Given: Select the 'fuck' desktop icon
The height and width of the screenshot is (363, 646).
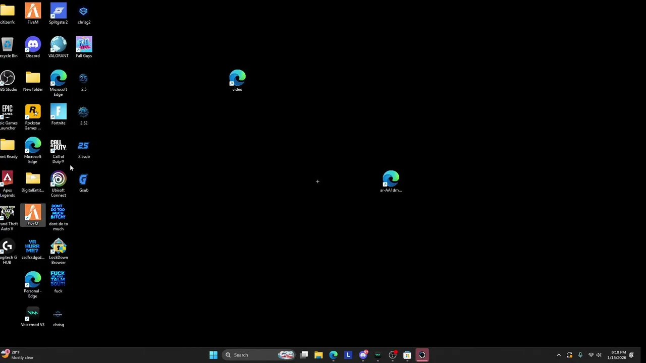Looking at the screenshot, I should (58, 282).
